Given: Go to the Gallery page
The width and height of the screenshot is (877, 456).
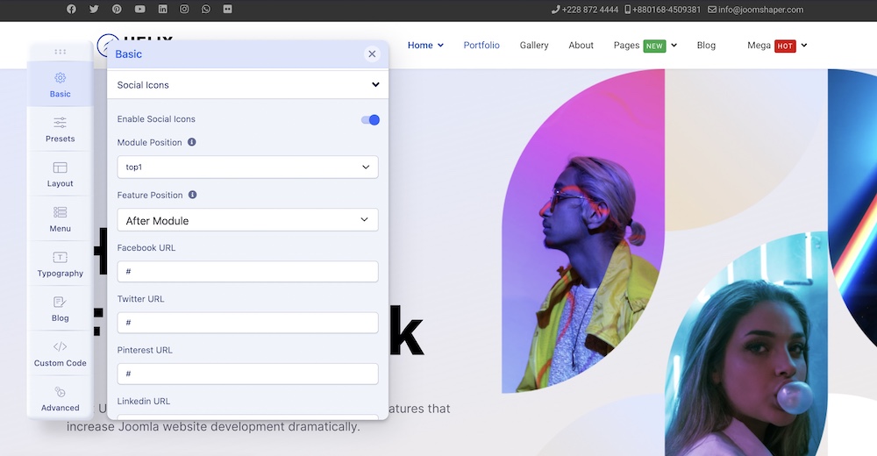Looking at the screenshot, I should 533,46.
